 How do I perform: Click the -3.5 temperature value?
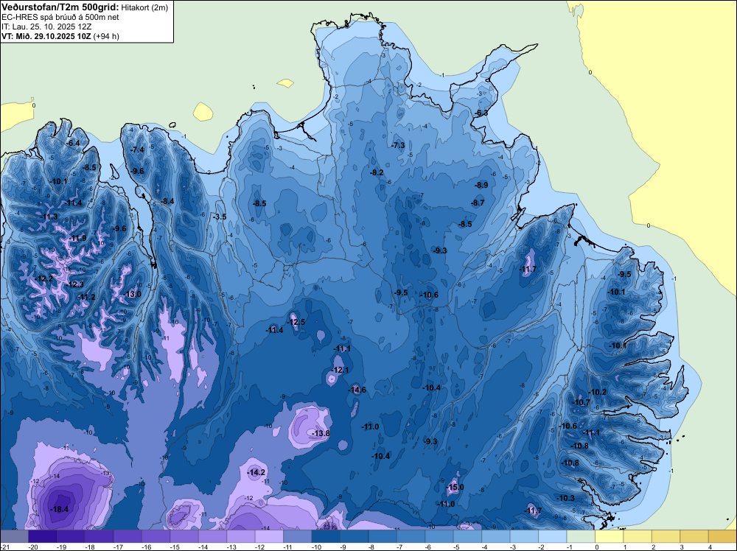click(219, 217)
